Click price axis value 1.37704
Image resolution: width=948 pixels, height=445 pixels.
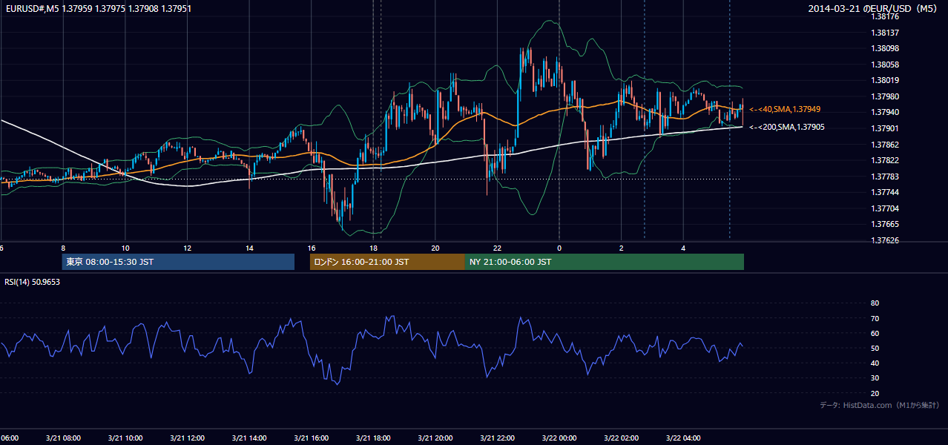(x=884, y=208)
